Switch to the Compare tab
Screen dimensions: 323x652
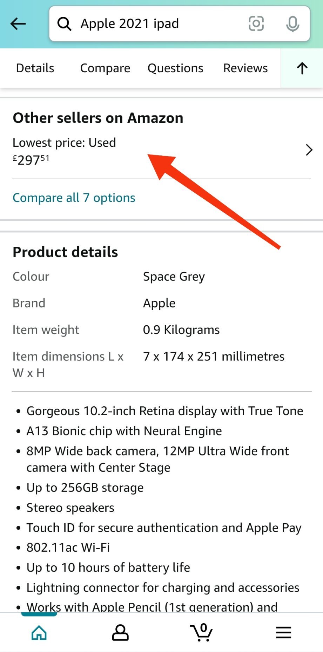tap(105, 68)
